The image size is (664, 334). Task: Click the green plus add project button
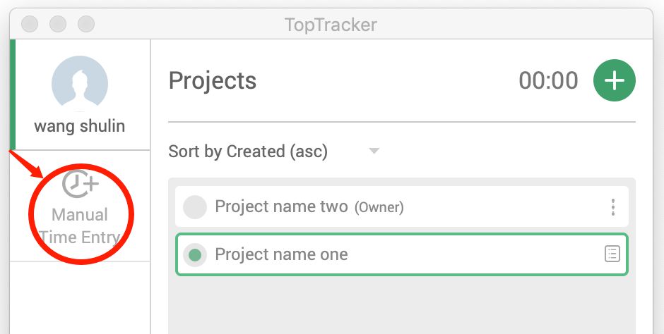(x=614, y=80)
